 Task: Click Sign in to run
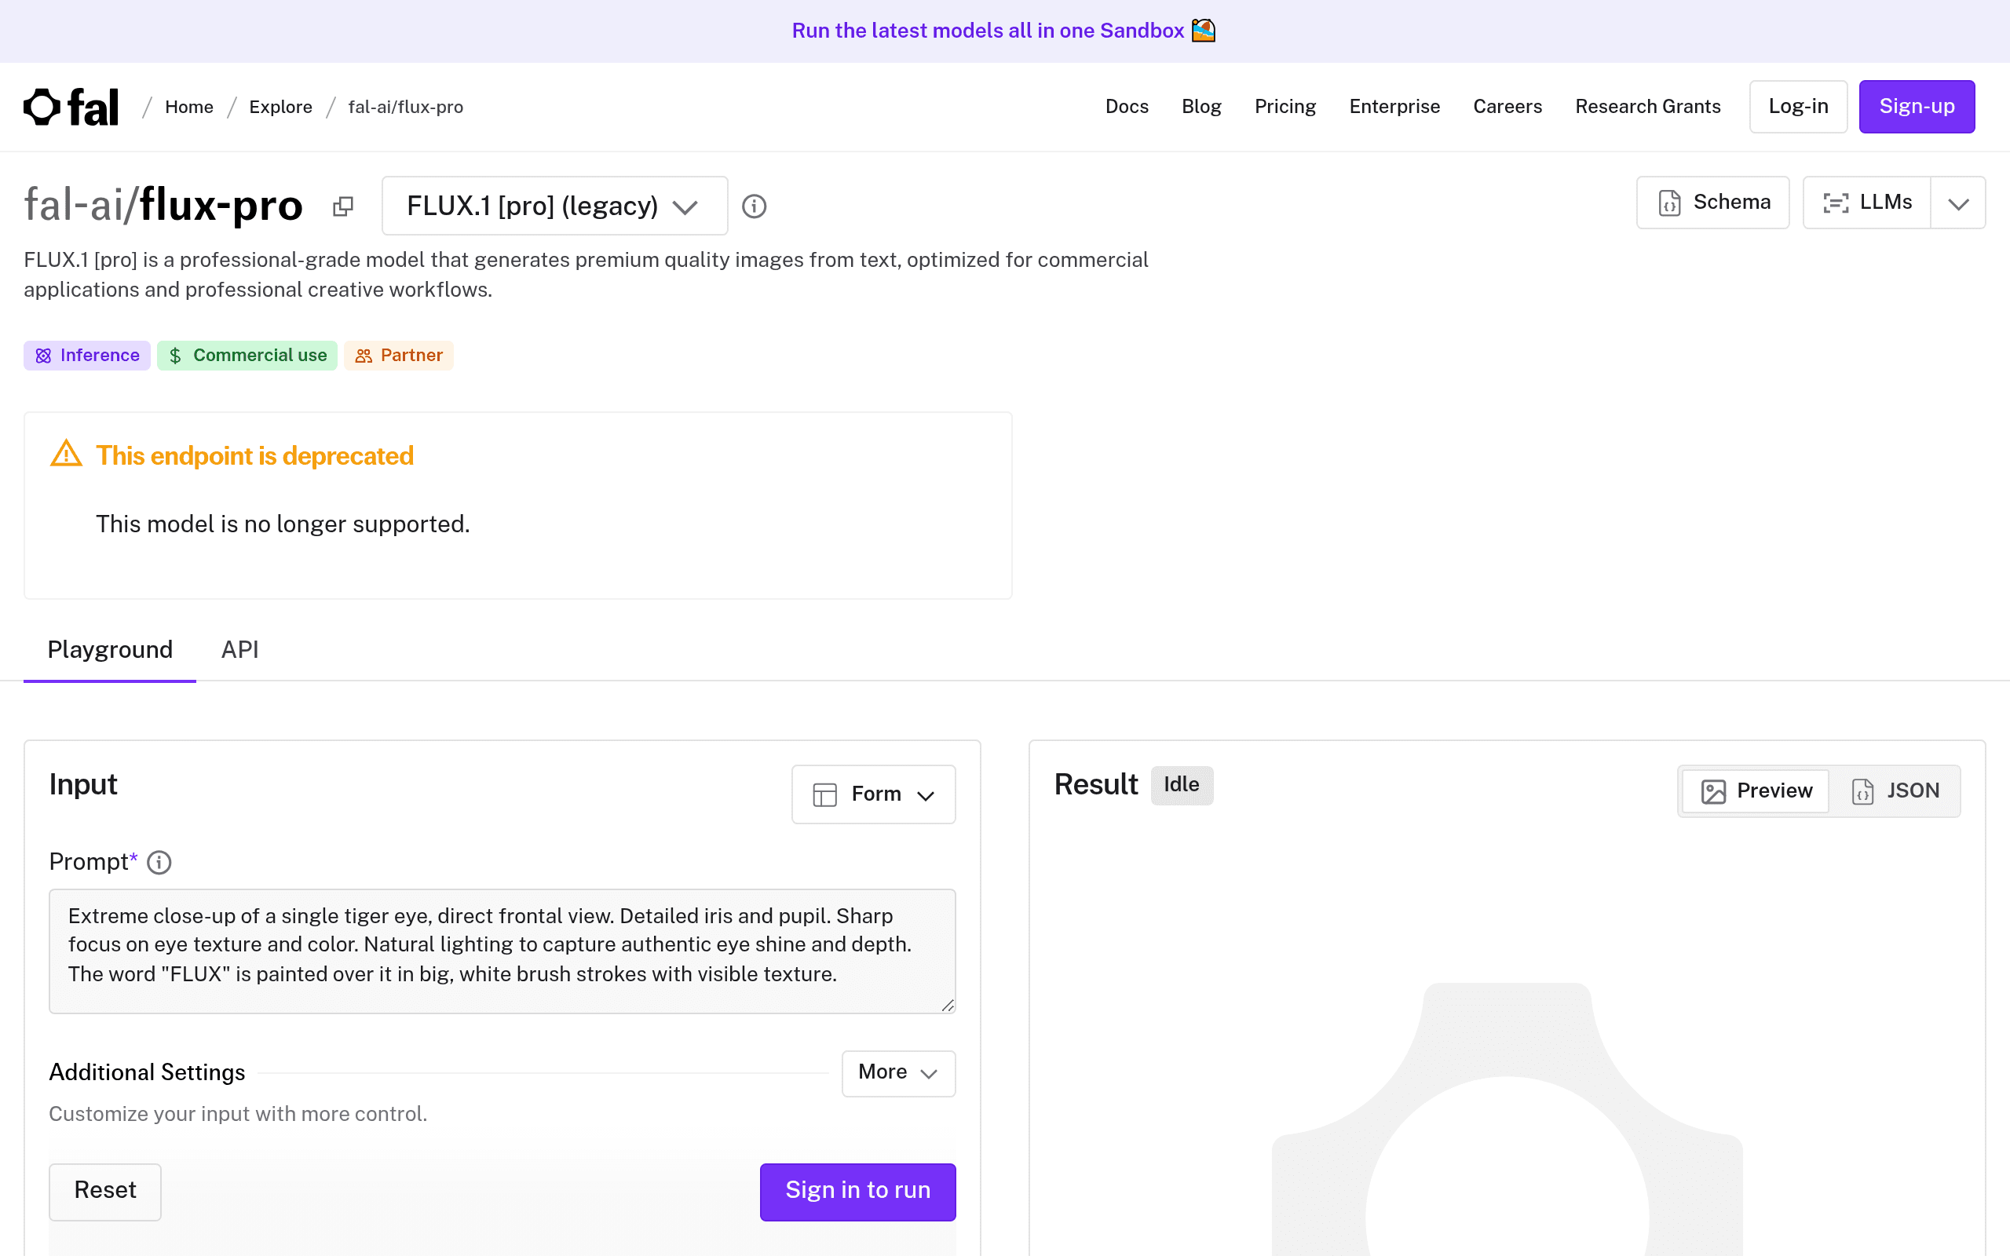[858, 1191]
